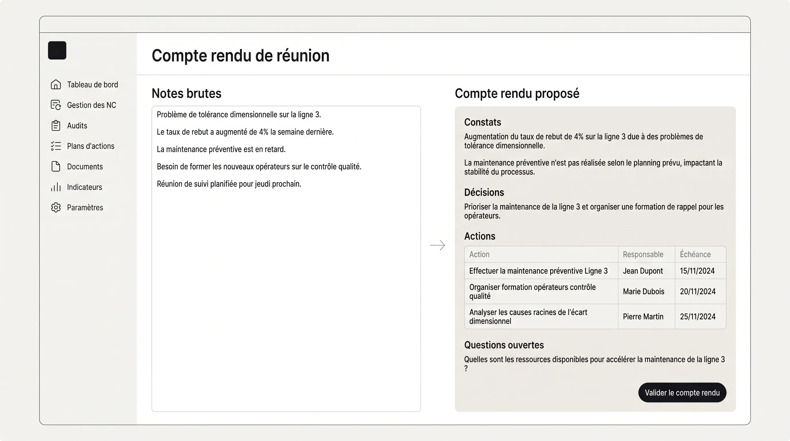Click 'Effectuer la maintenance préventive Ligne 3' cell
Screen dimensions: 790x441
click(541, 271)
